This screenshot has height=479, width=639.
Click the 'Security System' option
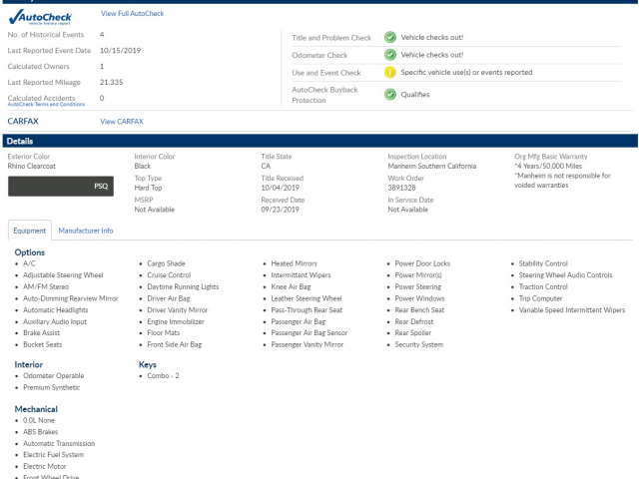tap(419, 344)
